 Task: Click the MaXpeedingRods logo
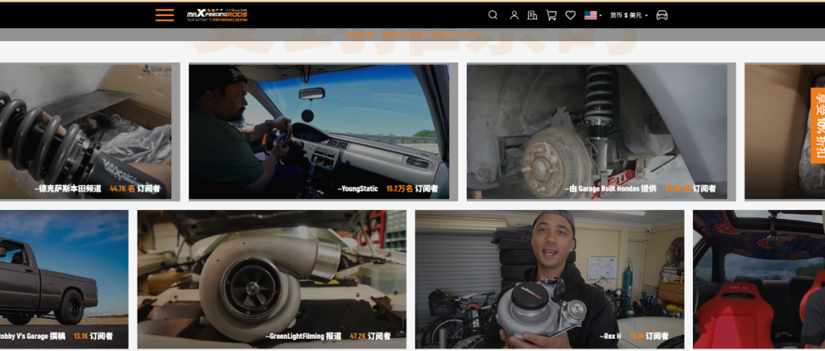[x=217, y=14]
